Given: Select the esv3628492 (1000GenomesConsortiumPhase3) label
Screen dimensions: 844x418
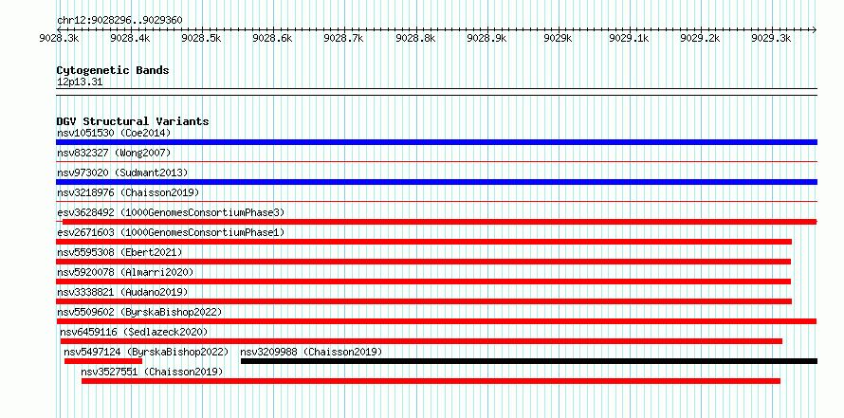Looking at the screenshot, I should pos(171,212).
